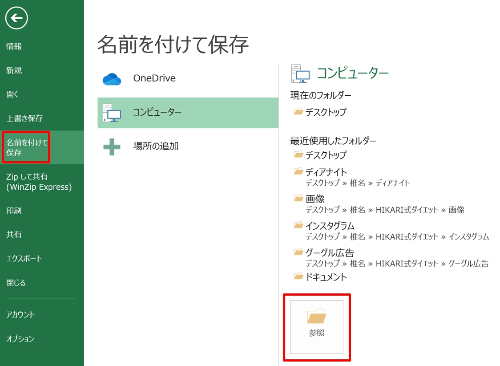The width and height of the screenshot is (500, 366).
Task: Click the back arrow circle button
Action: pos(16,18)
